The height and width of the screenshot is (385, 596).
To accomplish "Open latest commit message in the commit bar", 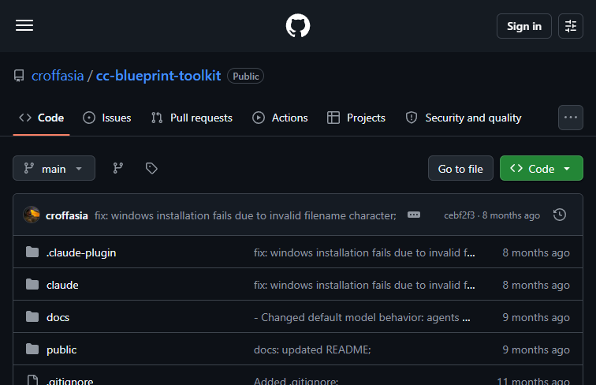I will point(245,215).
